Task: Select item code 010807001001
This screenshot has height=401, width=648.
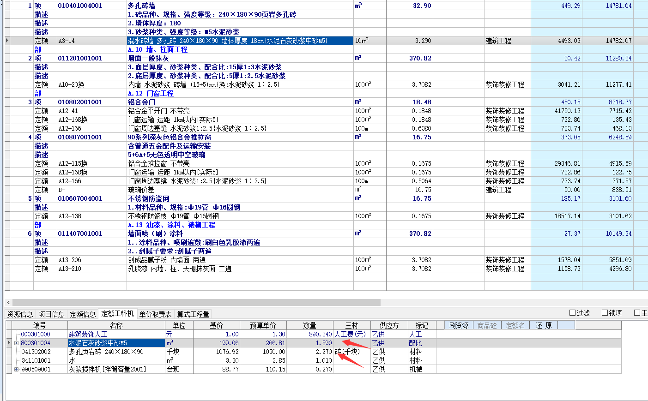Action: click(x=80, y=137)
